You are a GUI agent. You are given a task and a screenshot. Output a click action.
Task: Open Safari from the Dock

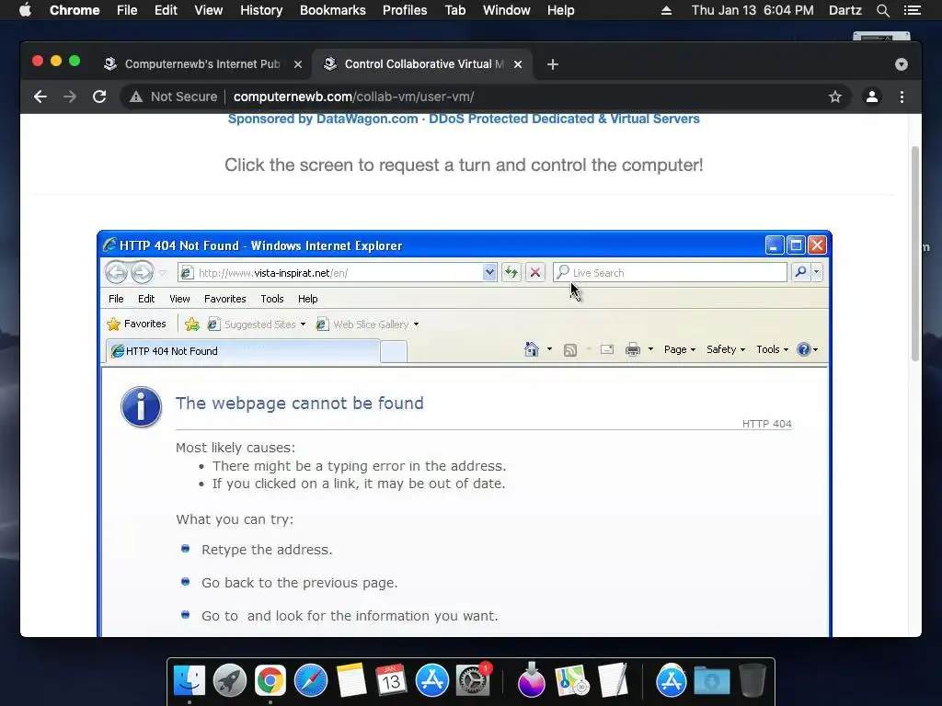click(311, 681)
